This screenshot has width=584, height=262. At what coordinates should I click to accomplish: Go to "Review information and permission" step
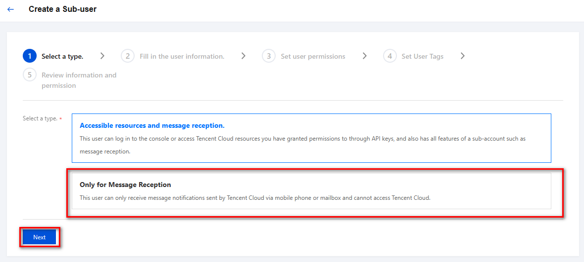pyautogui.click(x=79, y=80)
